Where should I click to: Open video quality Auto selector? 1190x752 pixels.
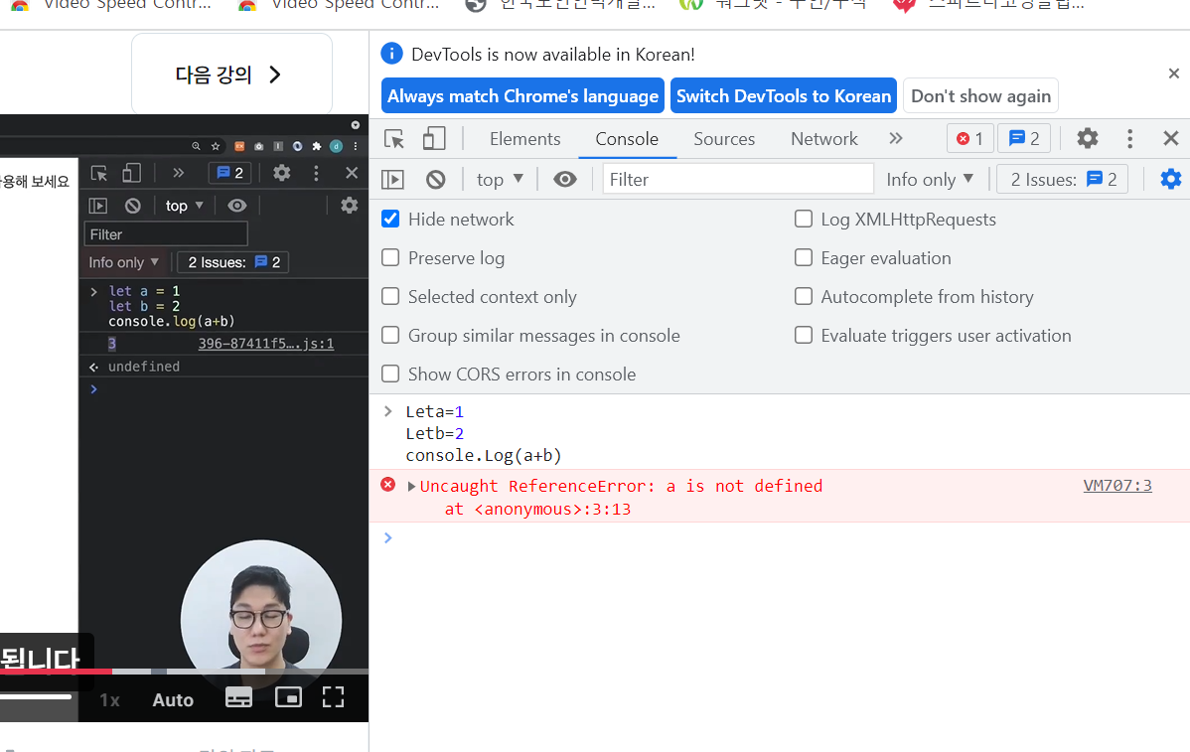(x=173, y=699)
